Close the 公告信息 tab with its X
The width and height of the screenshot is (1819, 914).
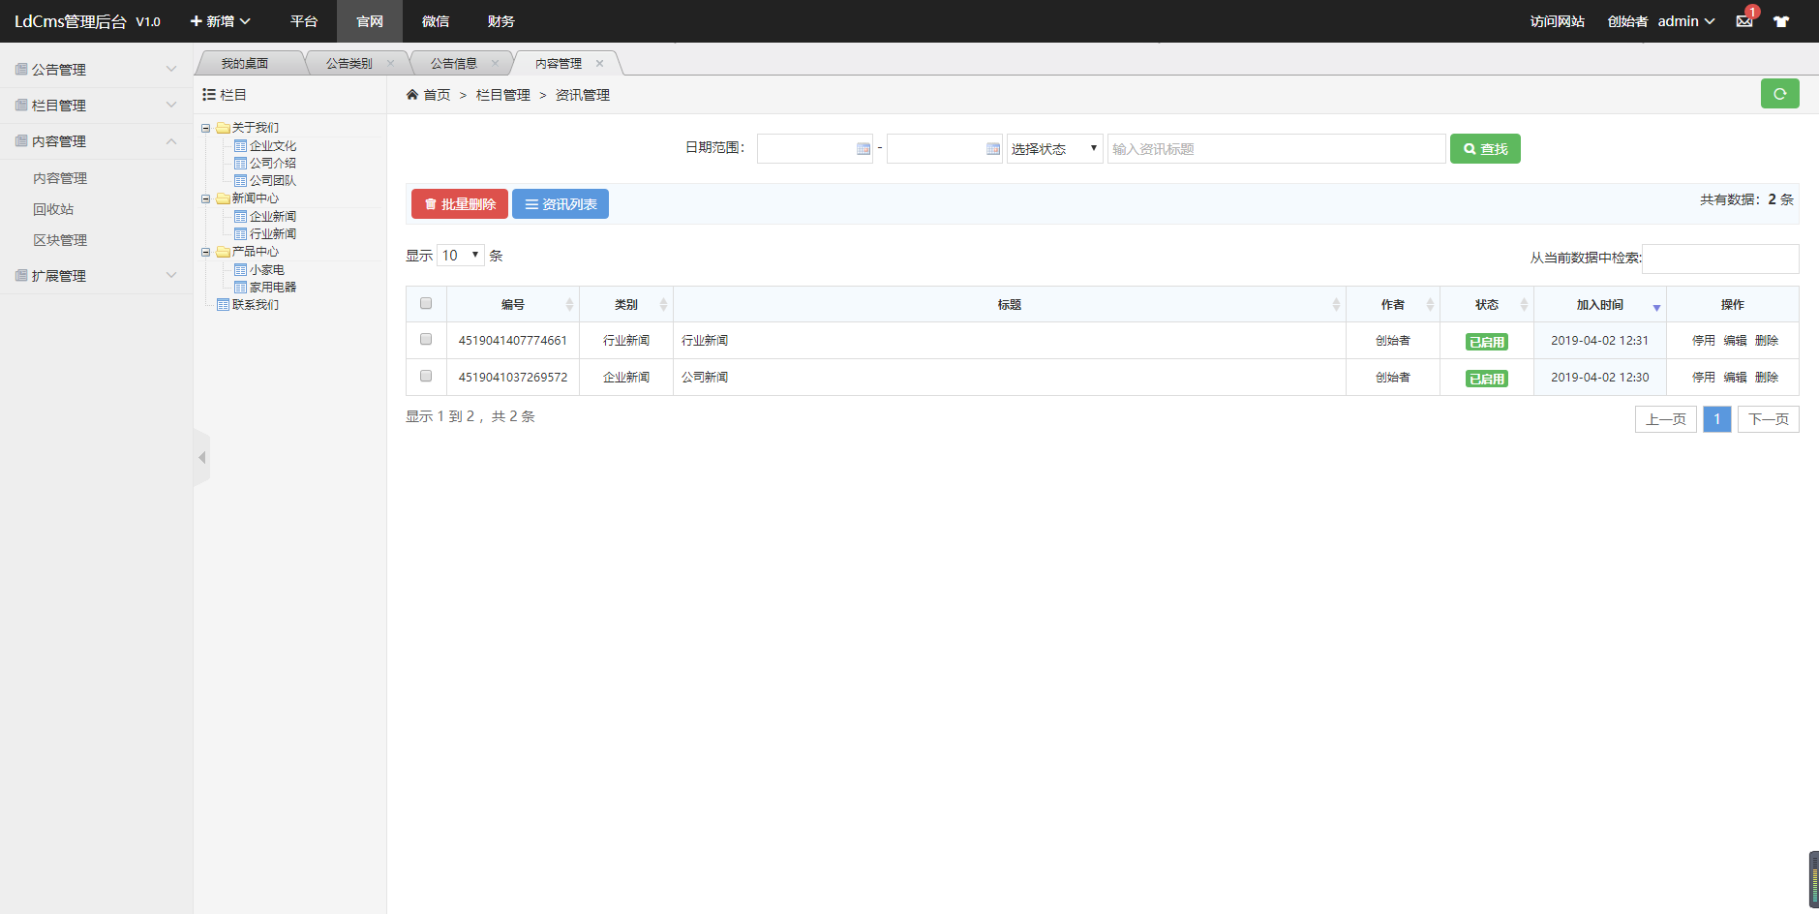point(495,64)
